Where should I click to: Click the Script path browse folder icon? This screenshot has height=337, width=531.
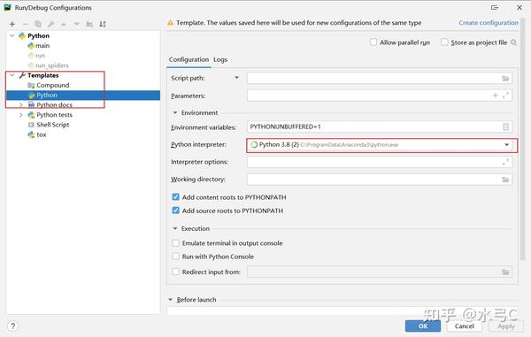pos(505,79)
